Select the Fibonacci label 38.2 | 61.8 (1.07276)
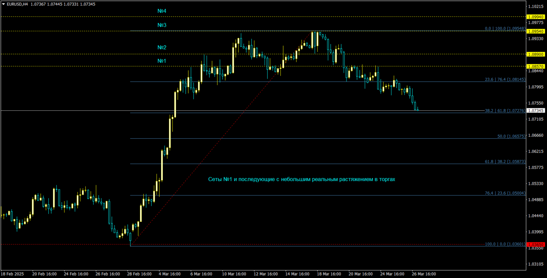 (505, 110)
